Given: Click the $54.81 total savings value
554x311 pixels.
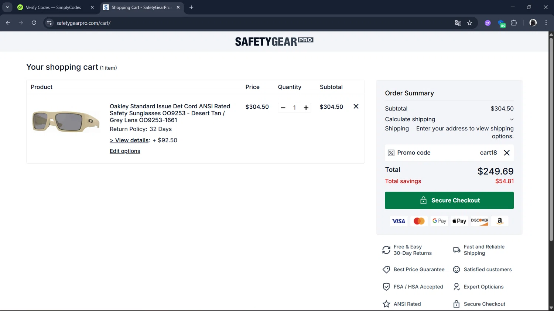Looking at the screenshot, I should 505,181.
